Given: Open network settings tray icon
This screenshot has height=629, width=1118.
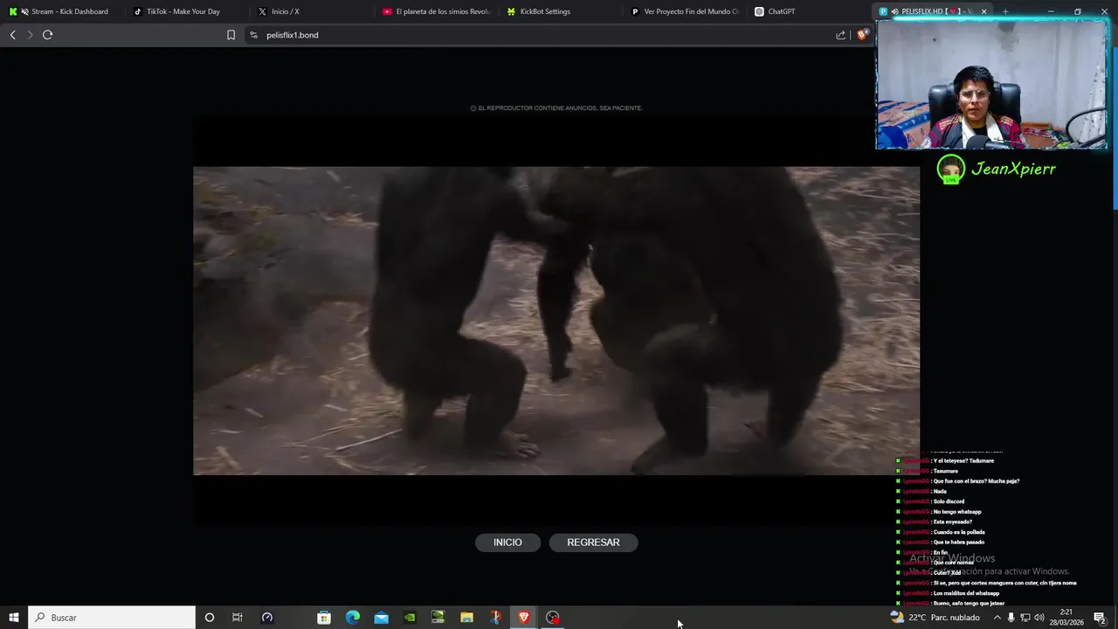Looking at the screenshot, I should tap(1025, 618).
